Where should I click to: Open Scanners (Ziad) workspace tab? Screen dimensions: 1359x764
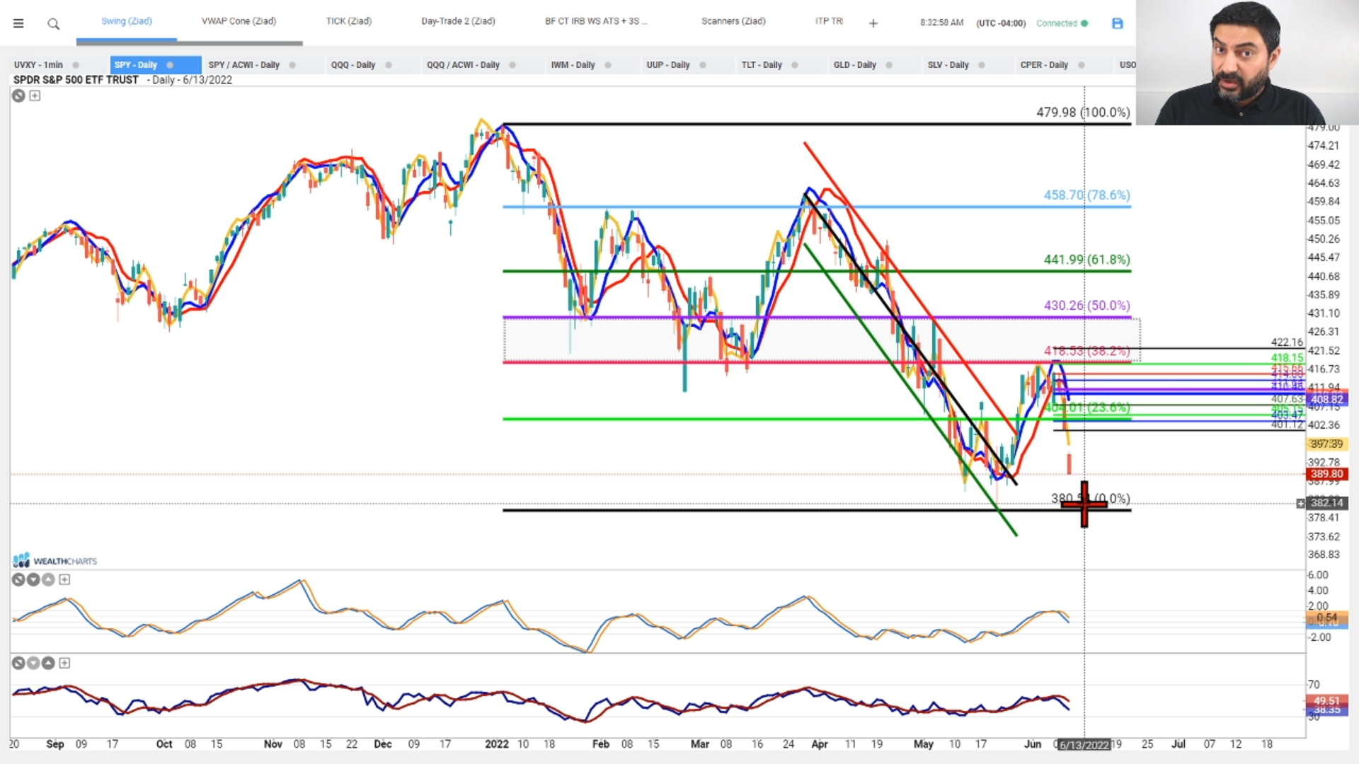tap(733, 21)
